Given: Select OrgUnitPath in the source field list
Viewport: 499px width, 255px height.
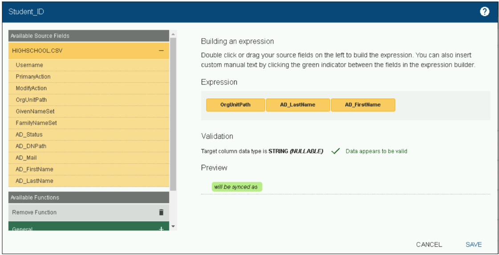Looking at the screenshot, I should (89, 100).
